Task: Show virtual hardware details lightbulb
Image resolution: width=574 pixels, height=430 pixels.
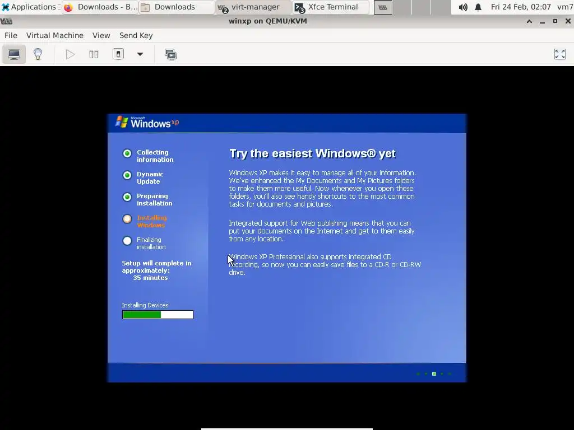Action: tap(38, 54)
